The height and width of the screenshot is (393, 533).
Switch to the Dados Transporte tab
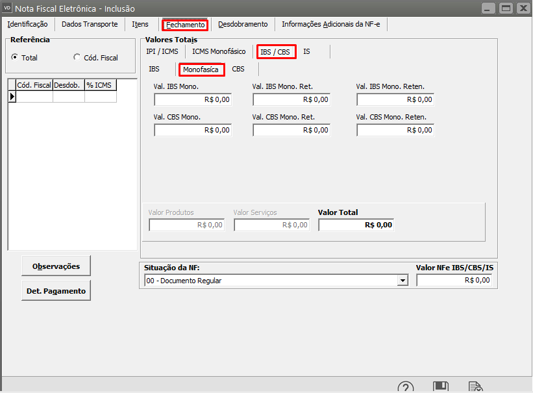pos(90,24)
